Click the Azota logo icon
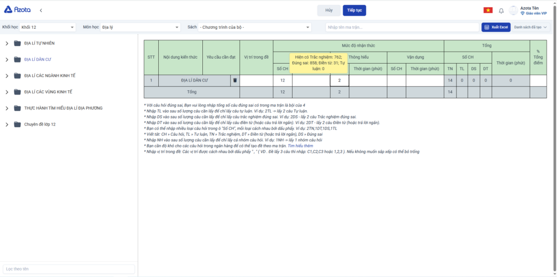This screenshot has height=277, width=557. [x=8, y=10]
